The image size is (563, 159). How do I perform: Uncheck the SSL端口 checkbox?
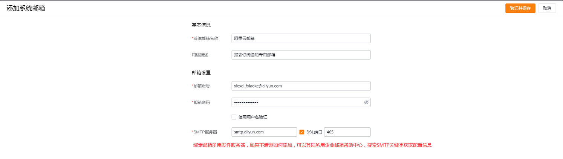[x=301, y=132]
